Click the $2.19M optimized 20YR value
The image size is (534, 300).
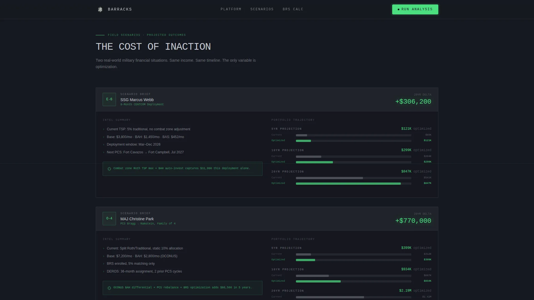405,291
